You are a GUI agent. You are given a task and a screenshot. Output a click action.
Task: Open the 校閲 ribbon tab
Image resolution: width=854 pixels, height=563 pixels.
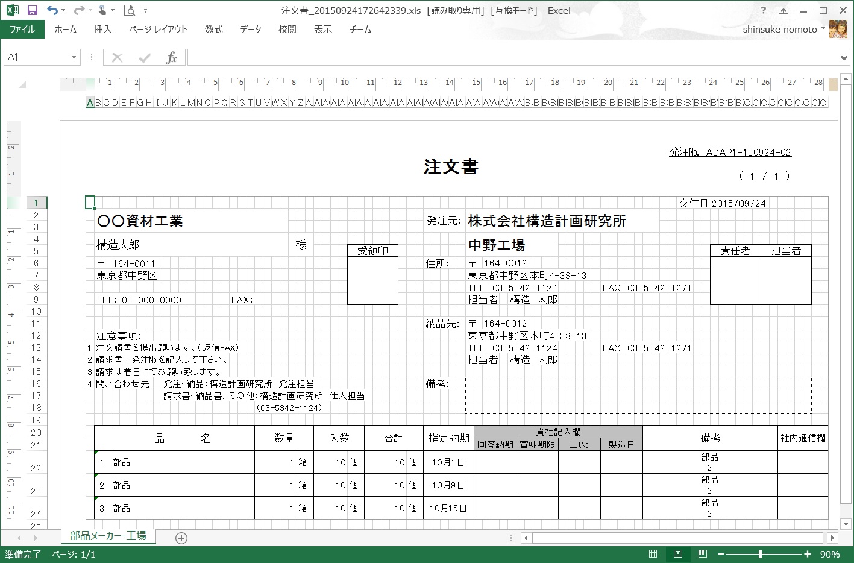point(287,29)
